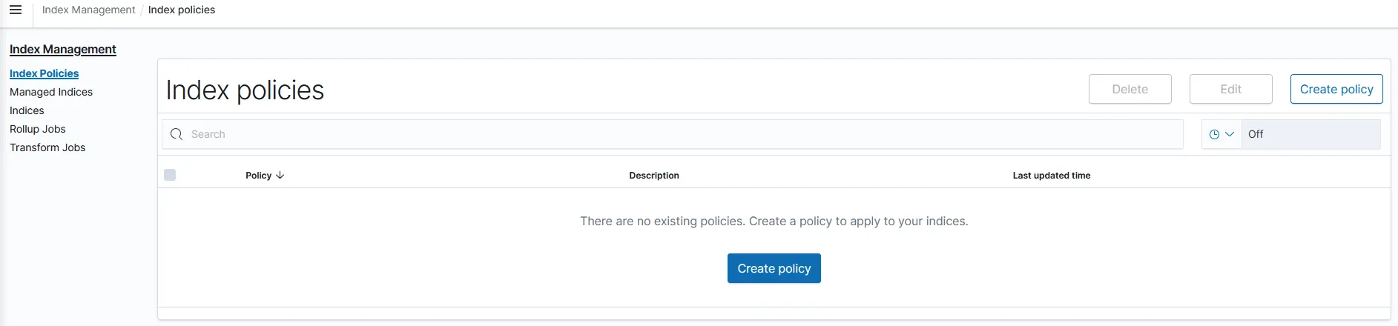Open Index Management sidebar heading

(63, 49)
